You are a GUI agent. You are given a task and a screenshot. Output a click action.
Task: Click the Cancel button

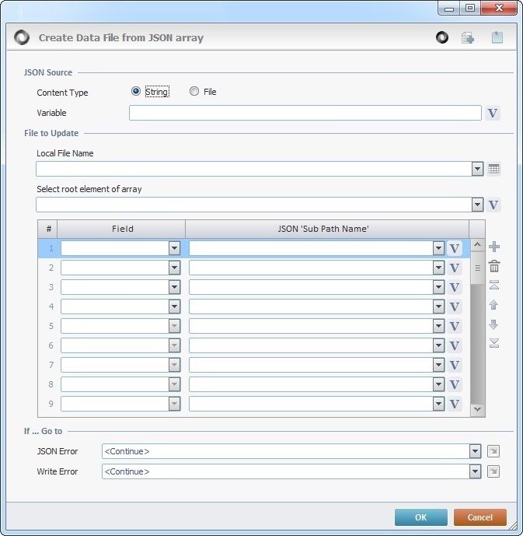[479, 517]
